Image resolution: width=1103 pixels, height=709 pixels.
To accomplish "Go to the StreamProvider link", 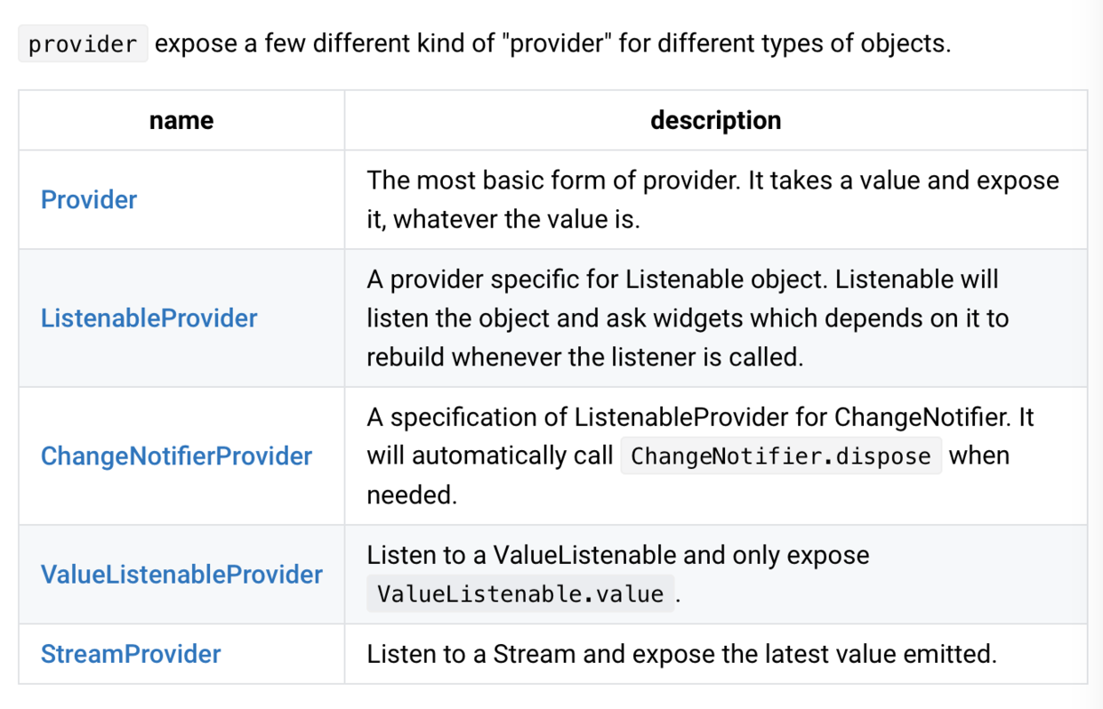I will tap(131, 654).
